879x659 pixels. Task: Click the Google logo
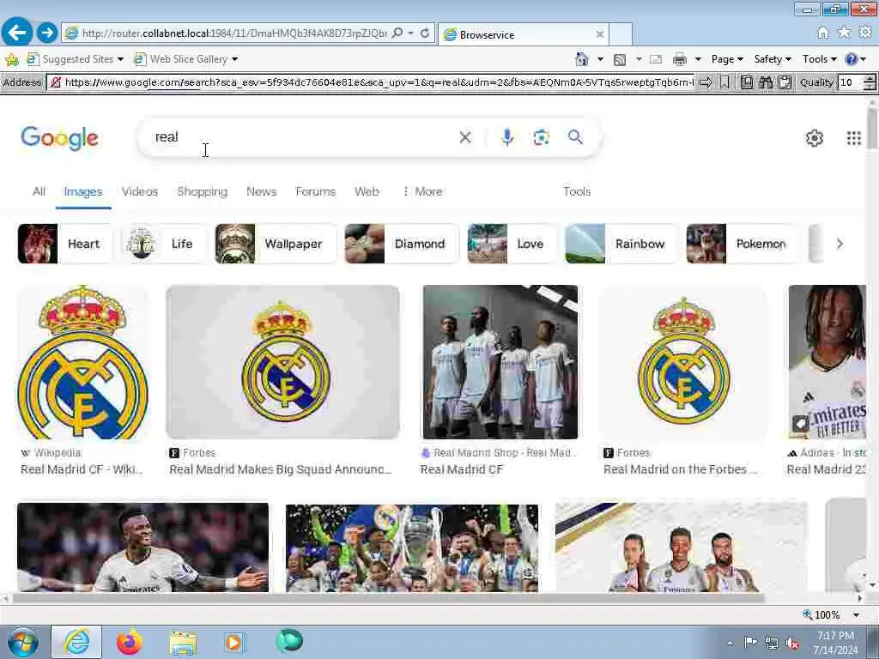click(x=59, y=138)
